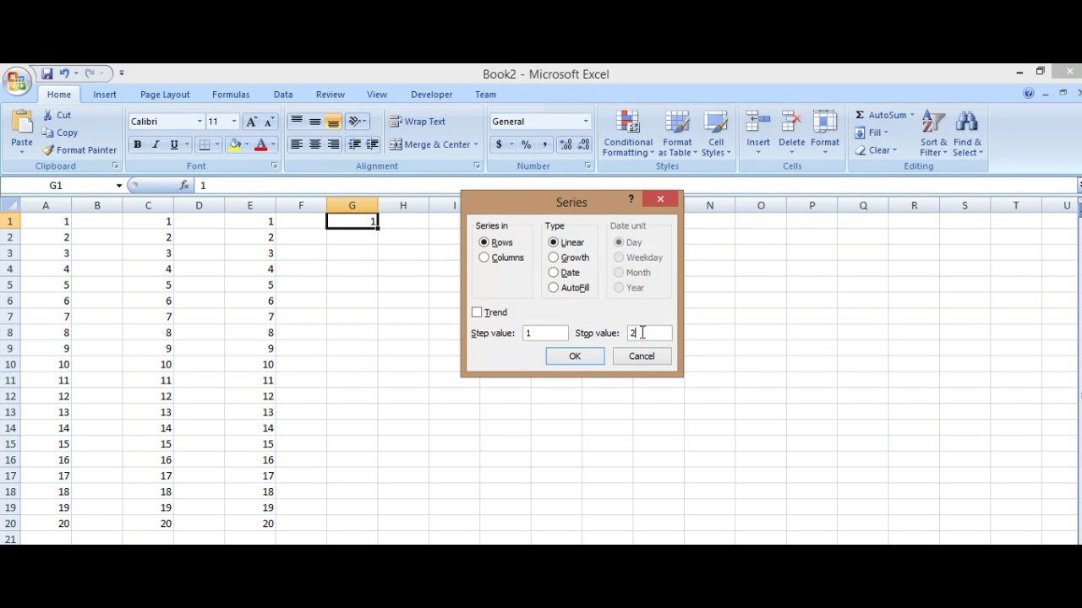Switch to Formulas tab
The image size is (1082, 608).
tap(231, 95)
